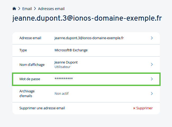Screen dimensions: 172x127
Task: Click the red Supprimer link
Action: point(145,108)
